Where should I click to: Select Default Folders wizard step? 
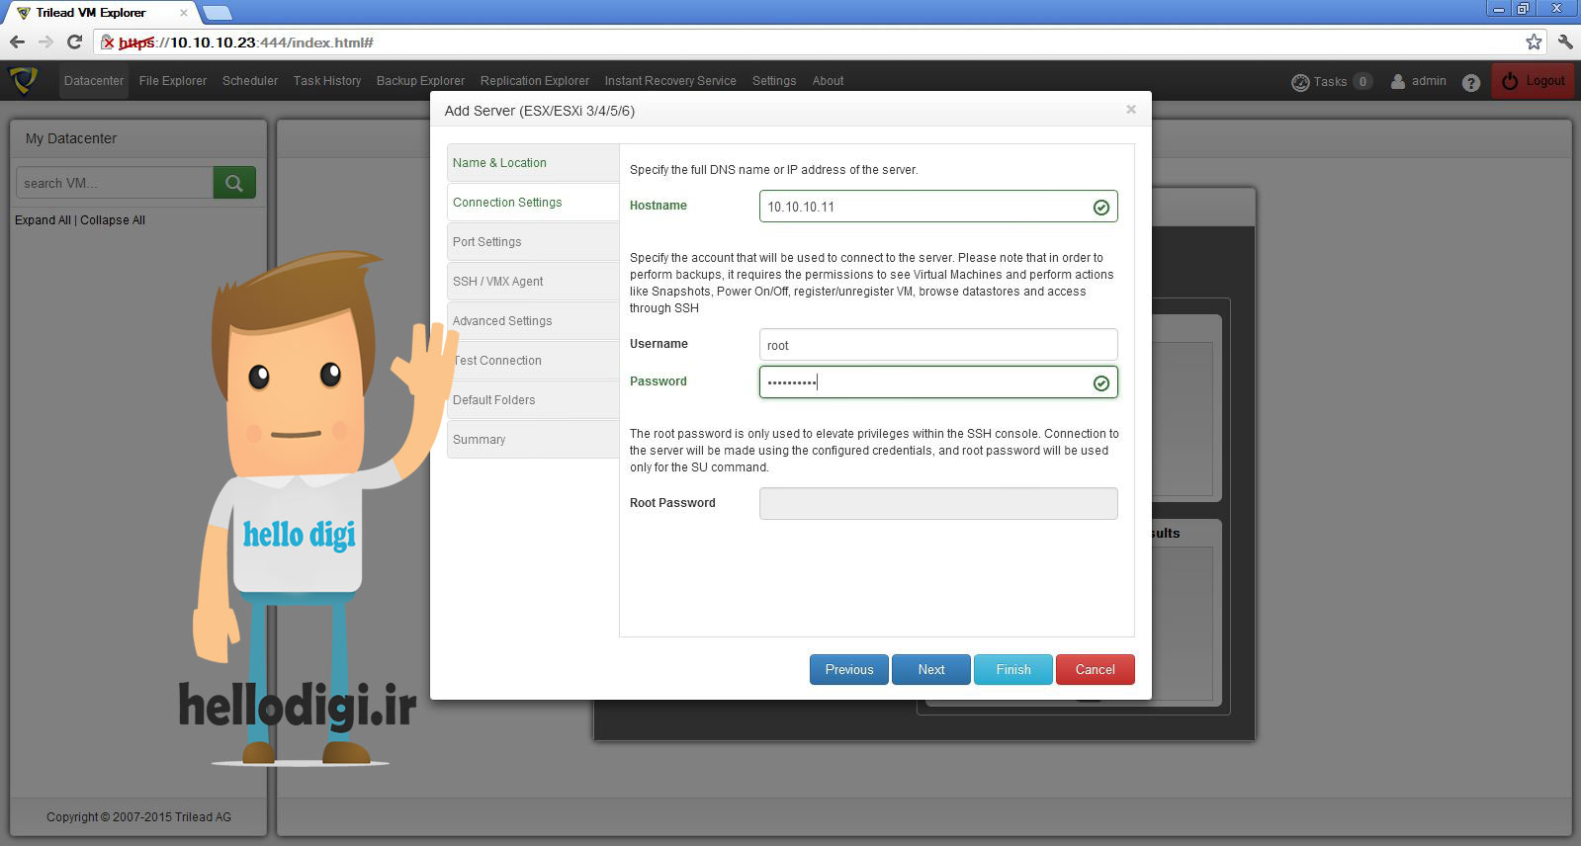[x=533, y=400]
